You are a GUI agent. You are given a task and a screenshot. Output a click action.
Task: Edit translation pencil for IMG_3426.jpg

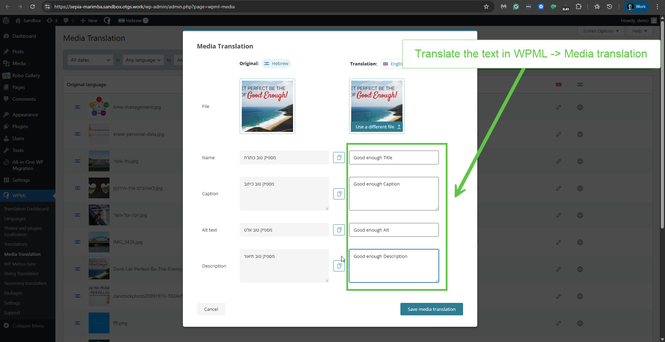(x=559, y=242)
